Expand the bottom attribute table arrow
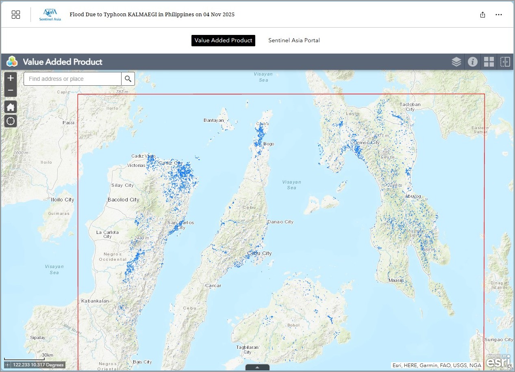This screenshot has height=372, width=515. pos(257,368)
